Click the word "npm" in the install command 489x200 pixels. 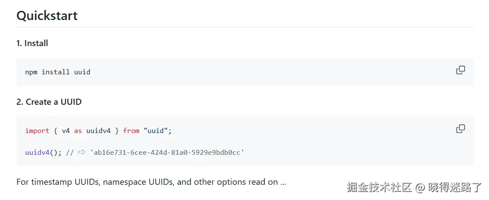pos(31,72)
